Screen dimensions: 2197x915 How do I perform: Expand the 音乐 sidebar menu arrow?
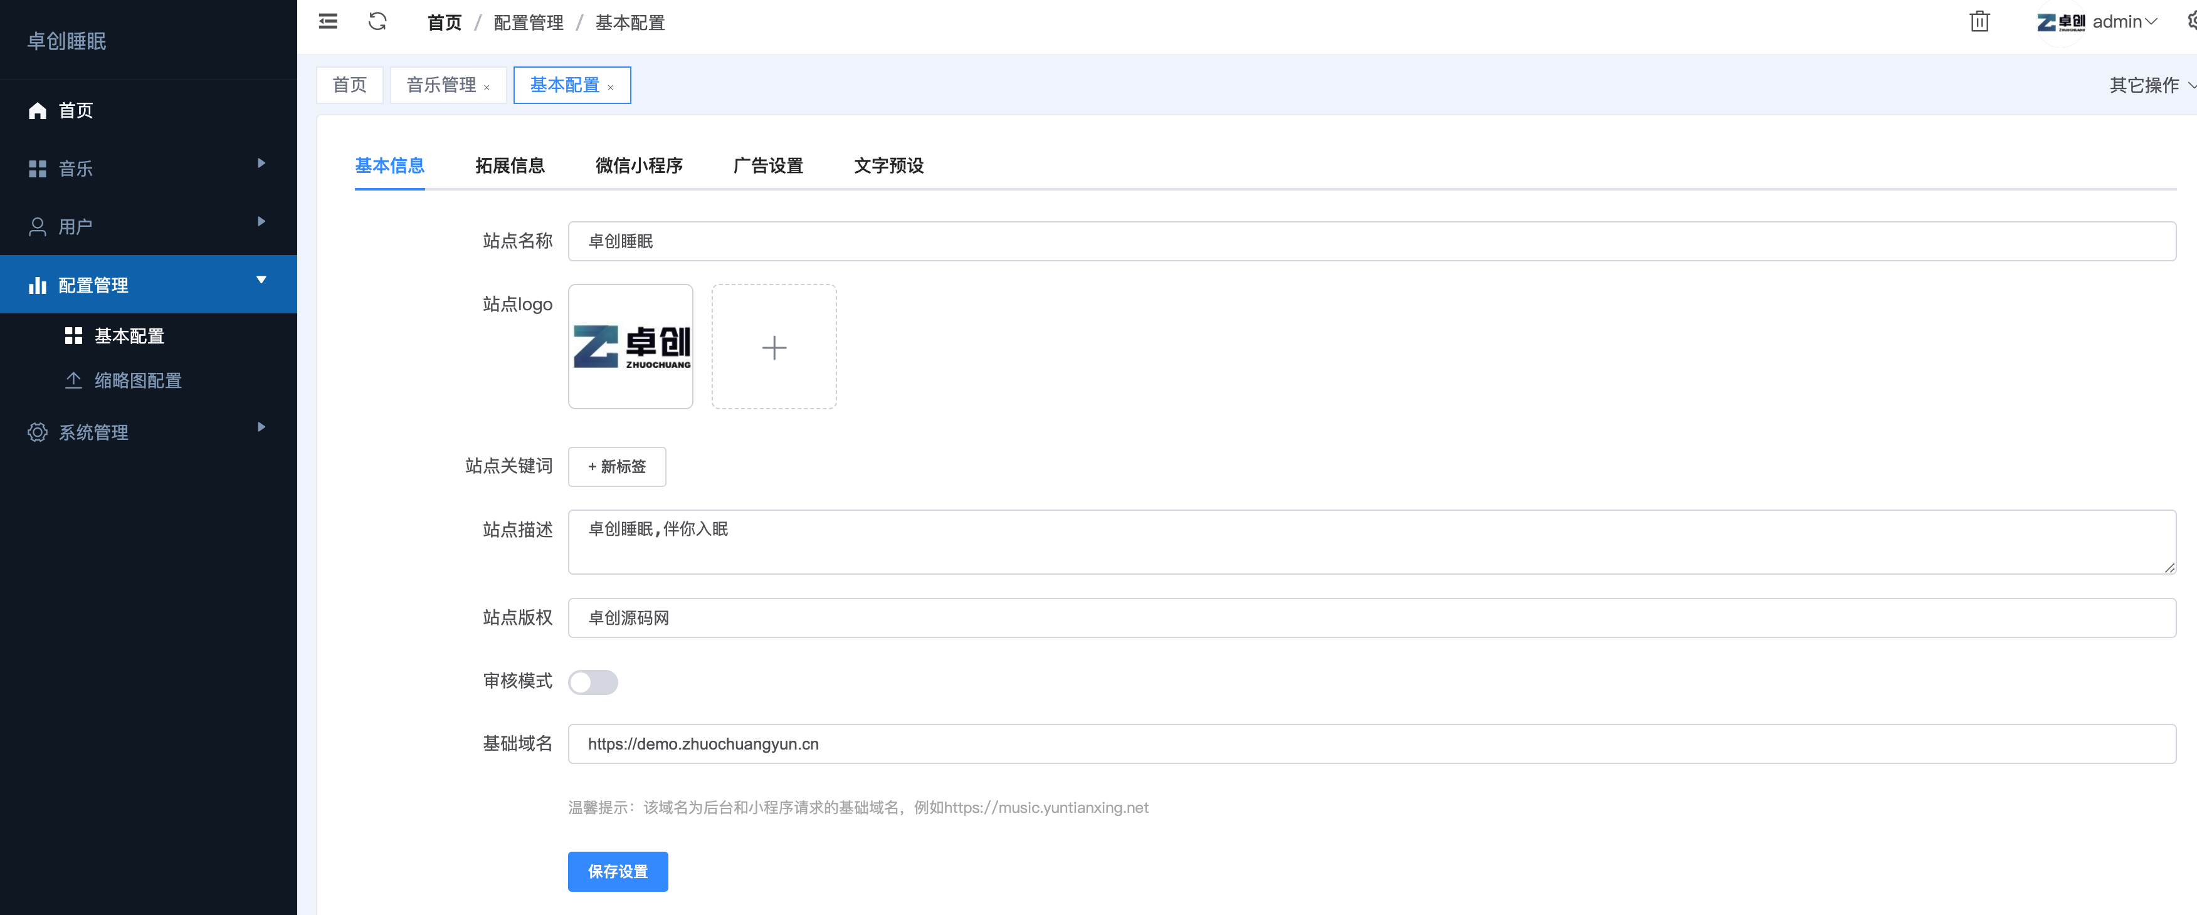coord(262,163)
